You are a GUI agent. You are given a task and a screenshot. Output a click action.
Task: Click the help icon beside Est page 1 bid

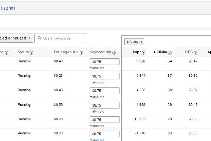pos(81,52)
